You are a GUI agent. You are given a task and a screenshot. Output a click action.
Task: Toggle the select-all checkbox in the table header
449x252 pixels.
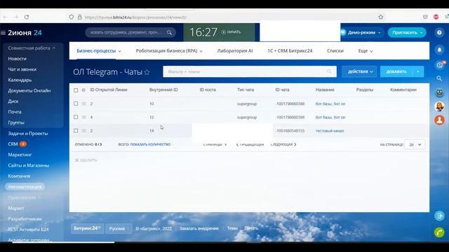coord(76,90)
